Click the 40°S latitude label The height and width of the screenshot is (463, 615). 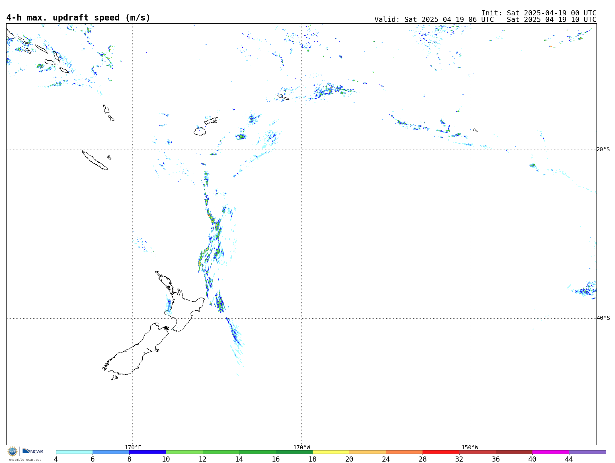pyautogui.click(x=603, y=318)
